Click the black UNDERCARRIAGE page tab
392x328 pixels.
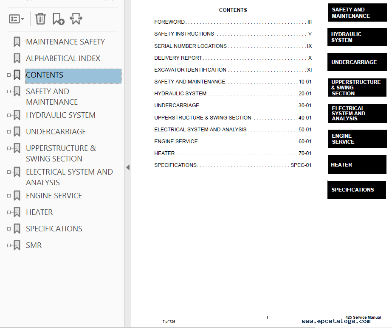pos(357,62)
